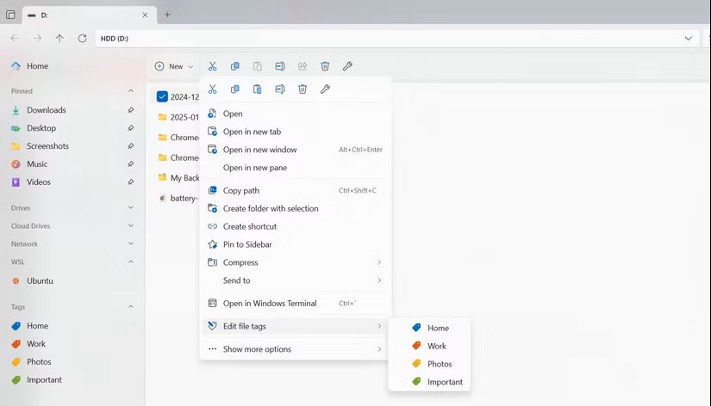Navigate up one folder level
Screen dimensions: 711x406
tap(59, 39)
